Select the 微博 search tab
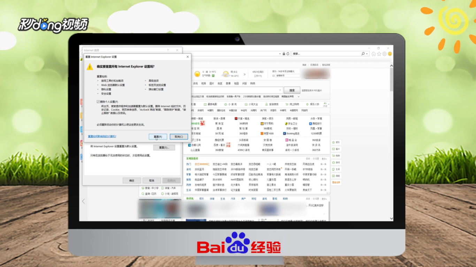 tap(228, 83)
